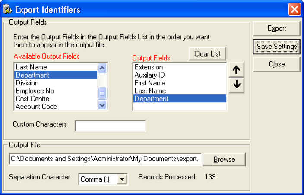Clear the output fields list
This screenshot has width=304, height=195.
pos(207,53)
